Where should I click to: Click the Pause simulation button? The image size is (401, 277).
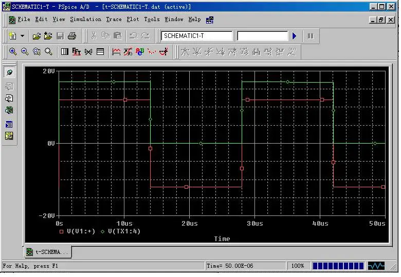click(310, 36)
